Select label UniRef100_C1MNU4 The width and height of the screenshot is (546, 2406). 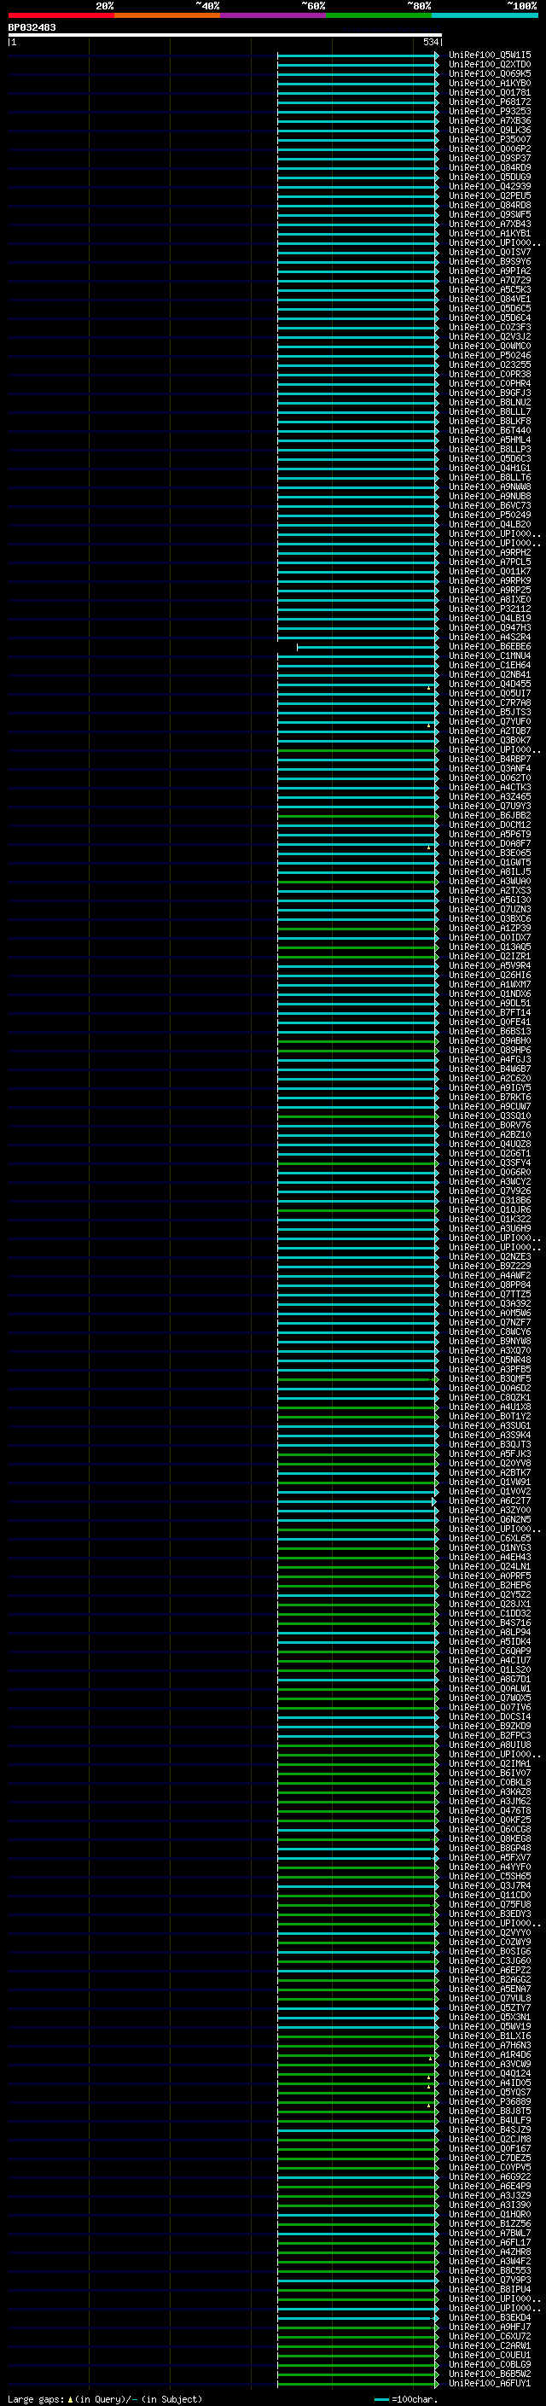[x=490, y=655]
